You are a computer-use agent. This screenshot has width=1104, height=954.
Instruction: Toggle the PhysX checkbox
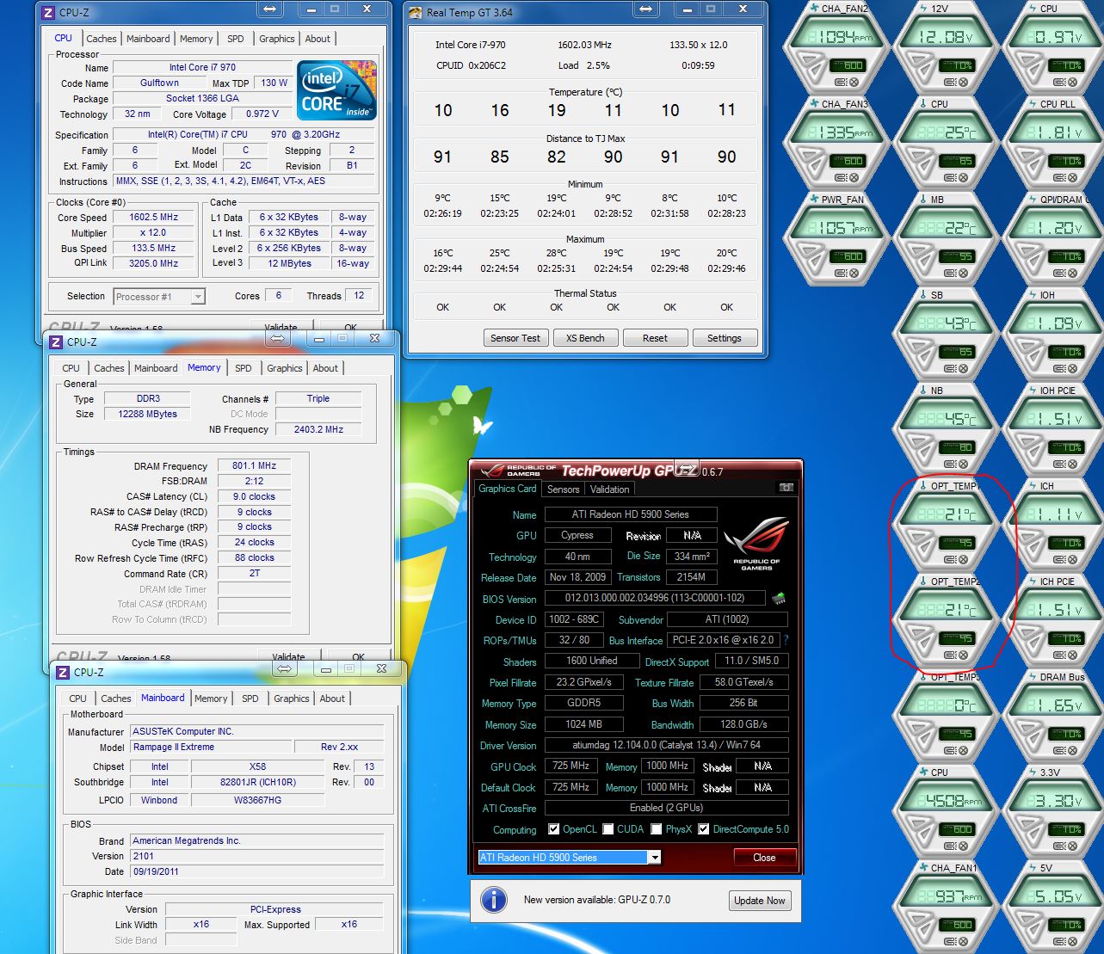pos(657,829)
